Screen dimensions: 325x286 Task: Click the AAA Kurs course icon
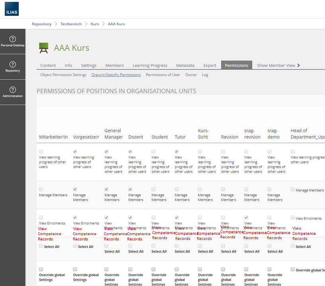[x=43, y=48]
